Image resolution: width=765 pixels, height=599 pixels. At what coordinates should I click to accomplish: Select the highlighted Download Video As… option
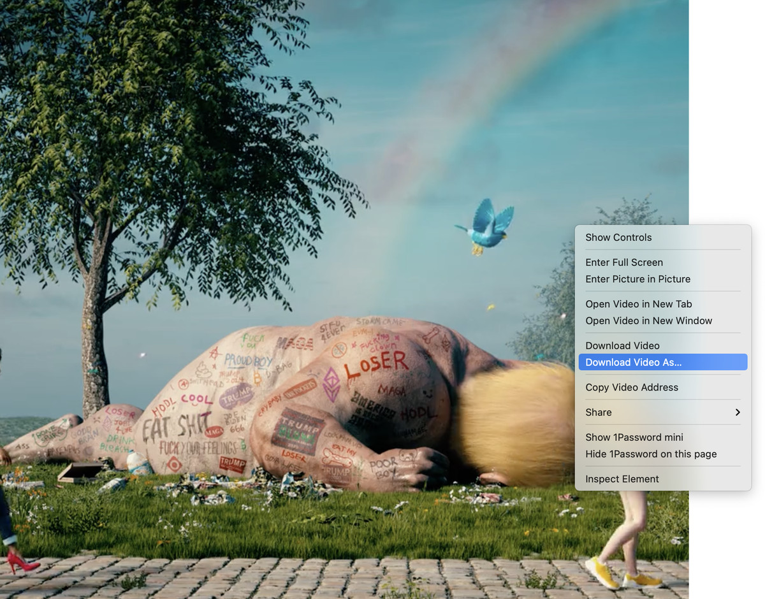[x=633, y=362]
